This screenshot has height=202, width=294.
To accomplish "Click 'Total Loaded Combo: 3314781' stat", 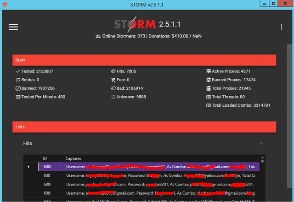I will click(241, 105).
